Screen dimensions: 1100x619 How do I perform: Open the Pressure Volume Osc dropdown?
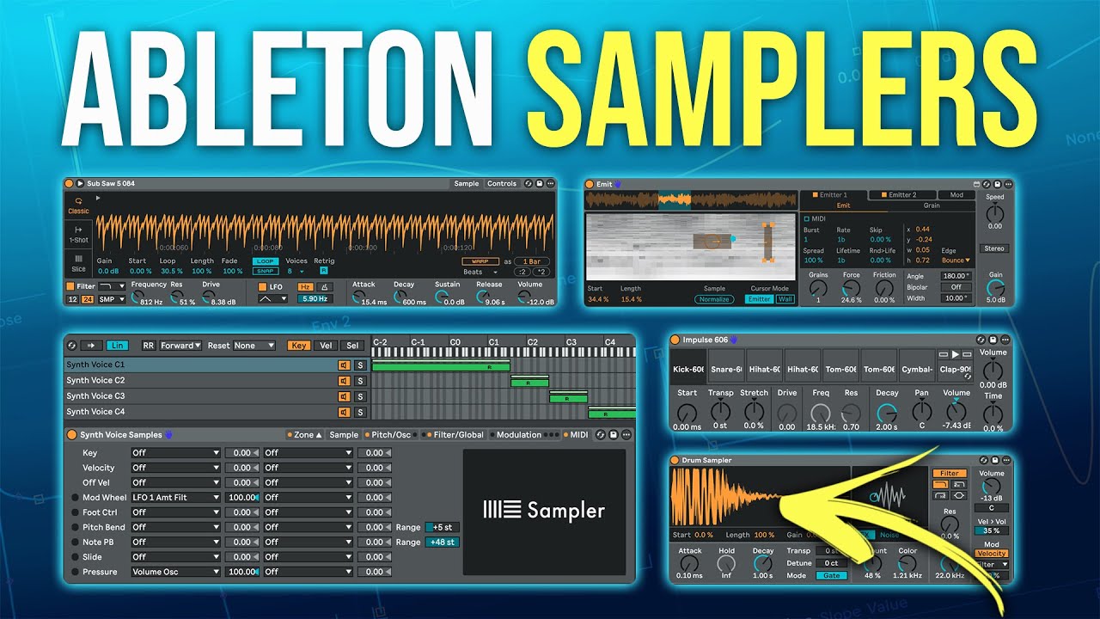click(x=176, y=572)
